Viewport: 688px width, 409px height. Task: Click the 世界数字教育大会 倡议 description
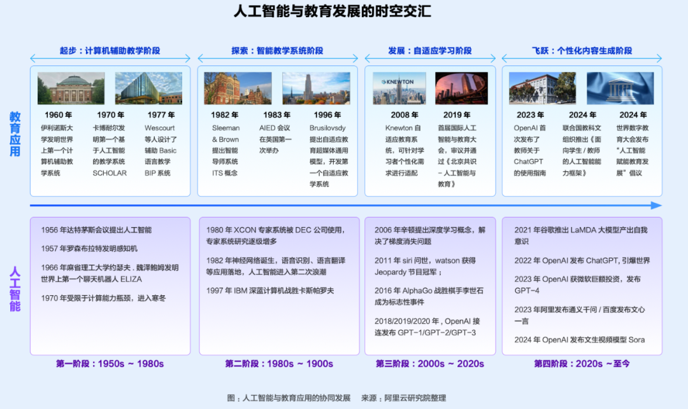[633, 151]
